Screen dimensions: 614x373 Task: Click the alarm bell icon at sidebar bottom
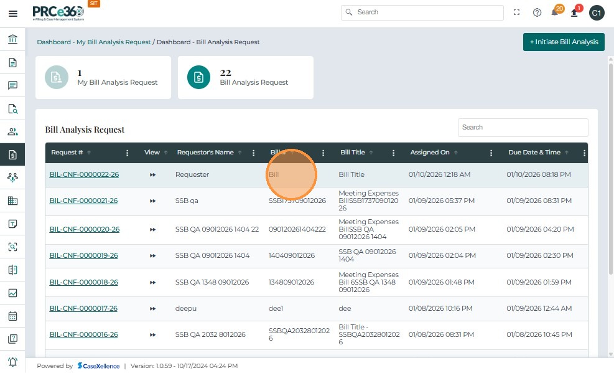point(12,362)
